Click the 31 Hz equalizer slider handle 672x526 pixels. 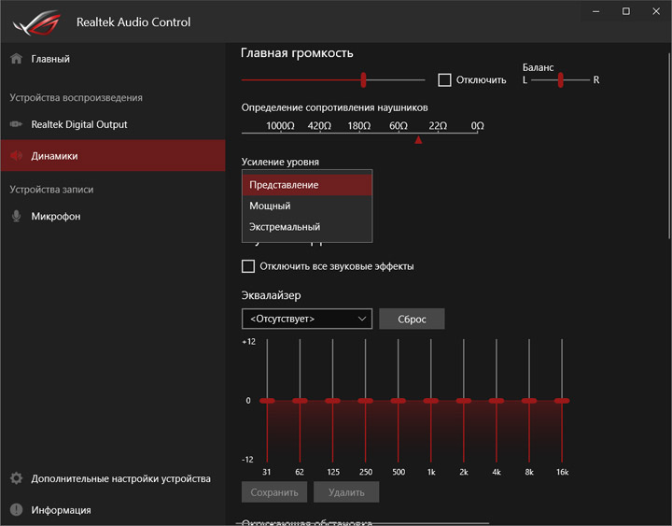coord(267,401)
